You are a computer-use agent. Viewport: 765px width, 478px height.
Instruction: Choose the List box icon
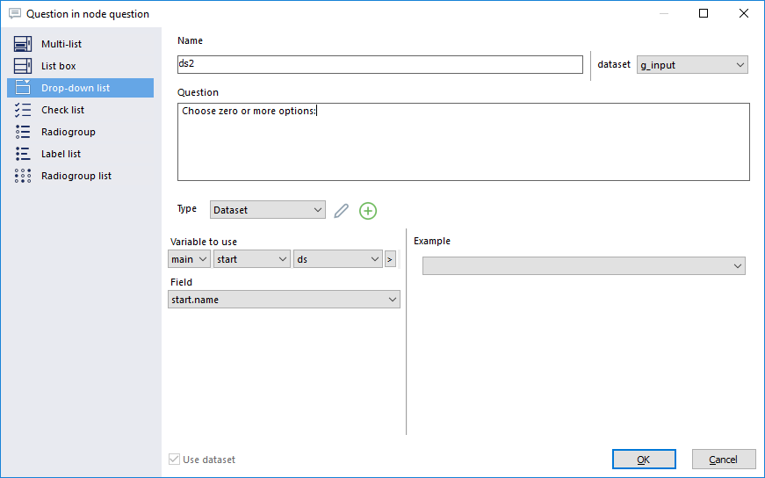pyautogui.click(x=23, y=66)
